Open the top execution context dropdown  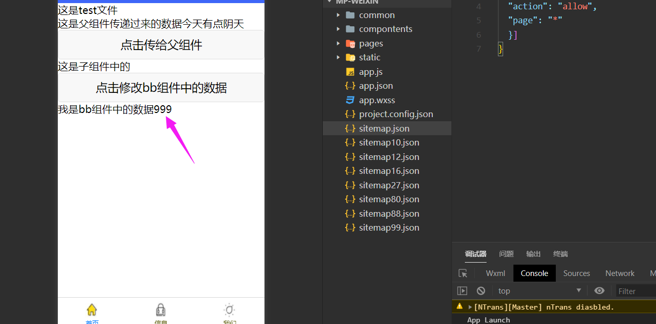click(537, 290)
